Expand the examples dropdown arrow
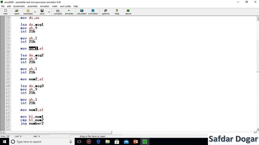This screenshot has height=145, width=259. 35,12
